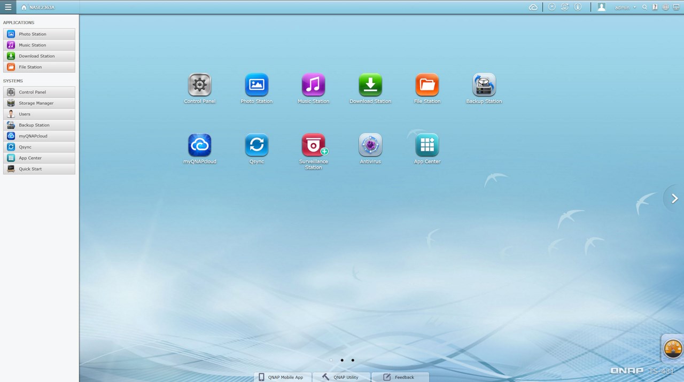Open language globe icon in top bar
The image size is (684, 382).
click(665, 7)
